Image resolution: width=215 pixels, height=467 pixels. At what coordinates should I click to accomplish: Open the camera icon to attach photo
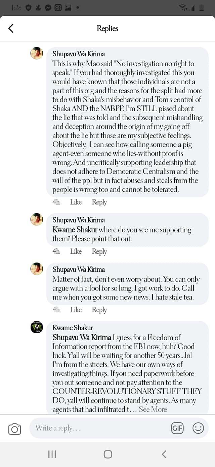[14, 429]
